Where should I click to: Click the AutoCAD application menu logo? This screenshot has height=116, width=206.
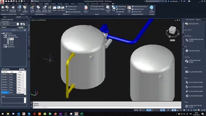(x=2, y=2)
